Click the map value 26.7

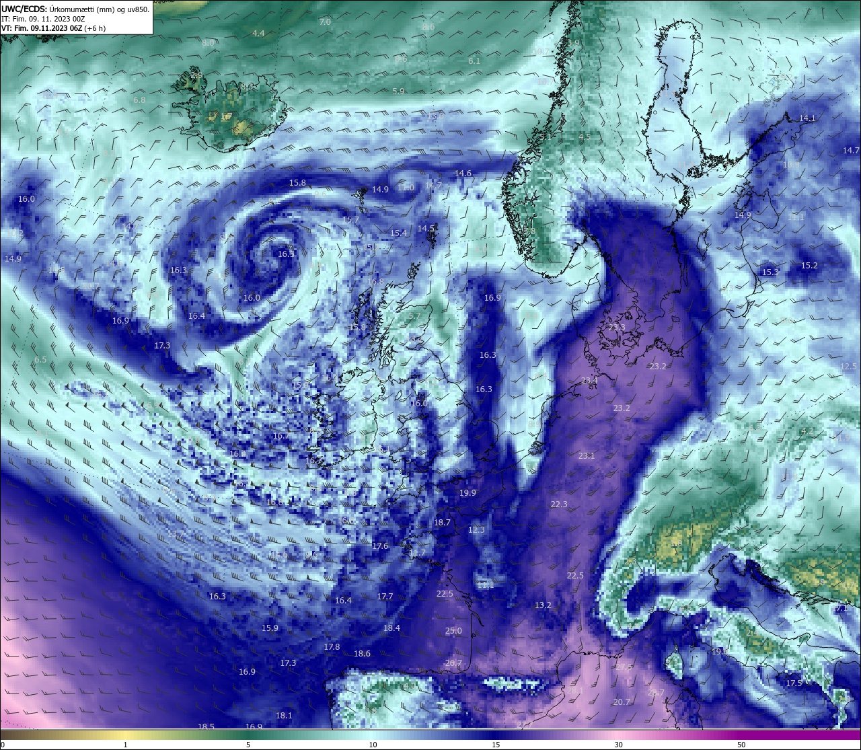[453, 663]
